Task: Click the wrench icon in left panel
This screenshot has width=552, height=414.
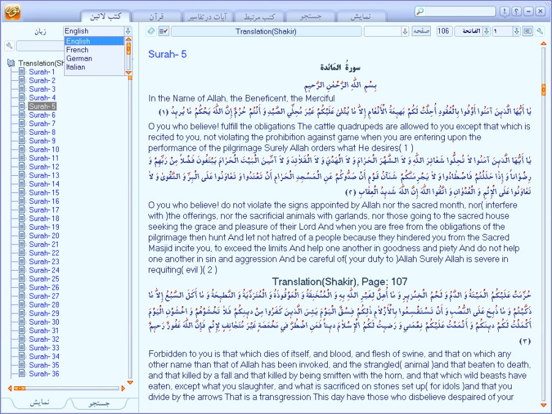Action: (10, 45)
